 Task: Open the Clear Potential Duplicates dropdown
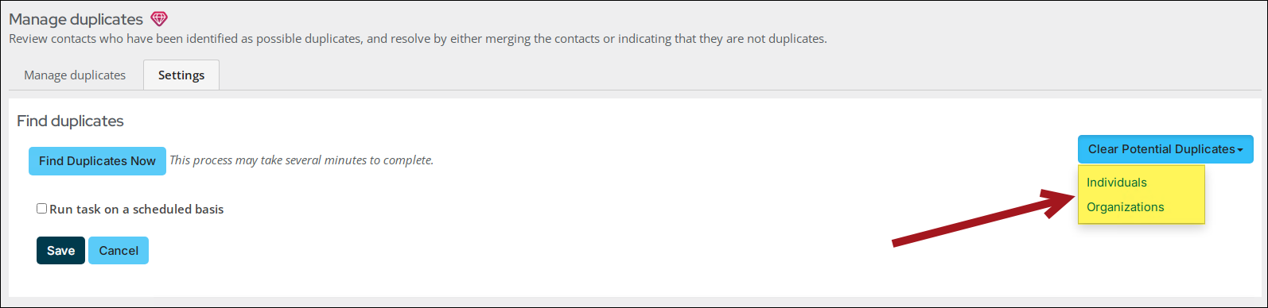coord(1165,149)
